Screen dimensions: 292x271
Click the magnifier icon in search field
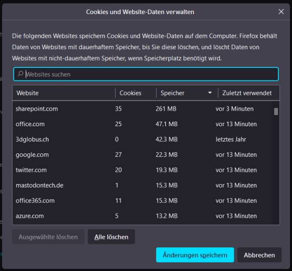20,74
